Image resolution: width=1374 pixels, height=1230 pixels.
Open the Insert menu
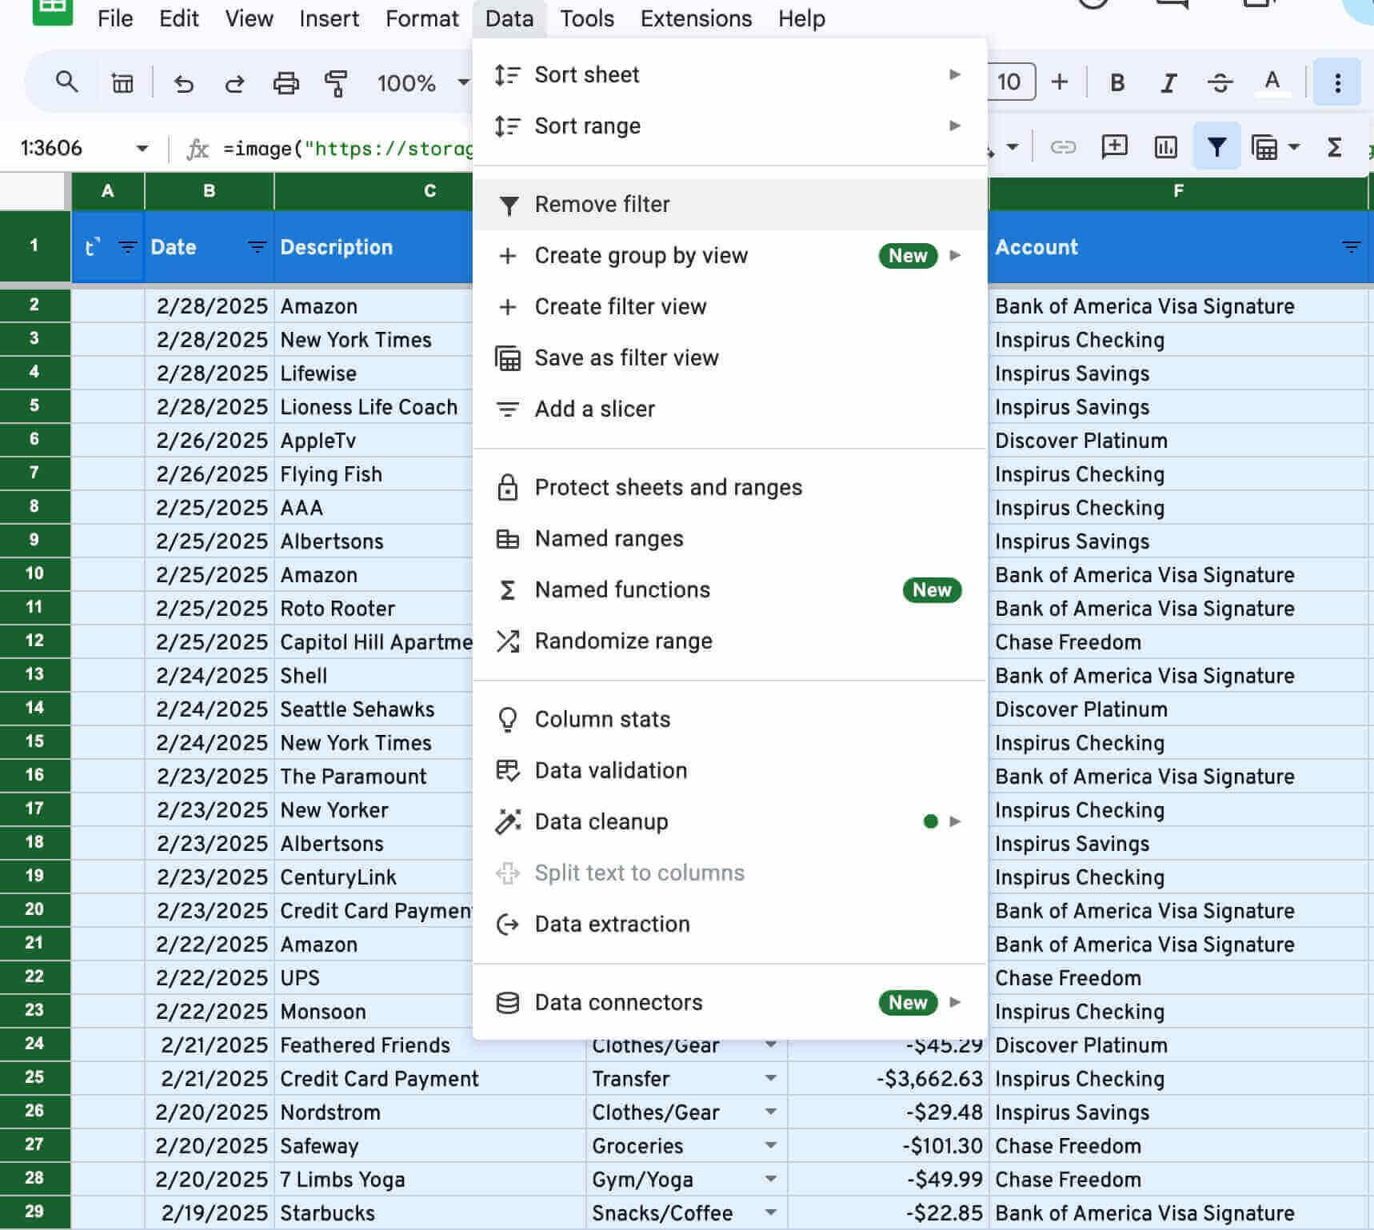(329, 18)
